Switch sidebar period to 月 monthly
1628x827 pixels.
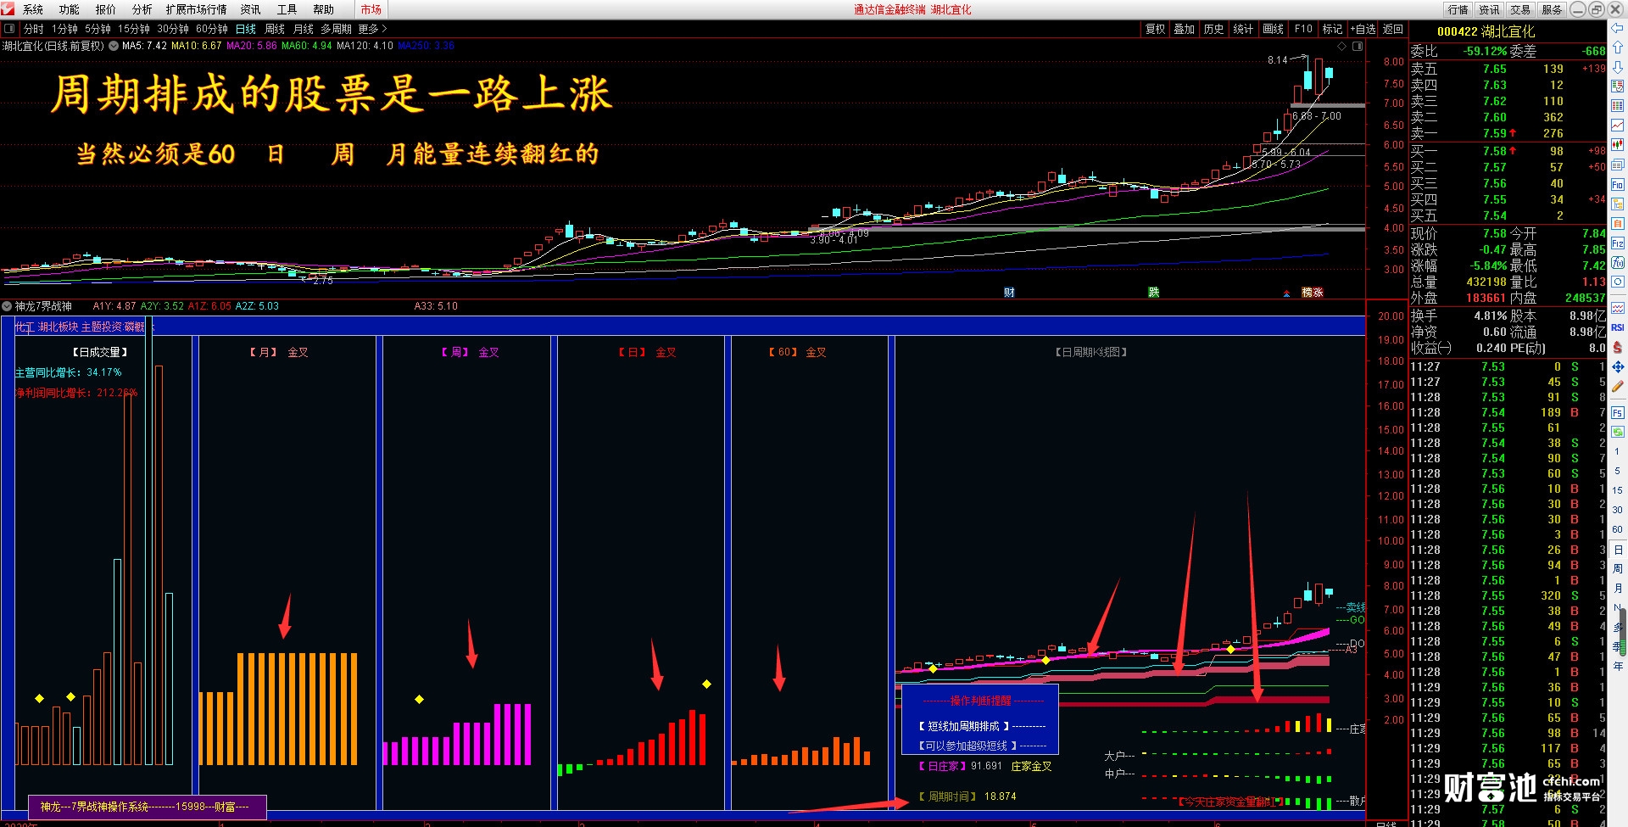tap(1617, 589)
